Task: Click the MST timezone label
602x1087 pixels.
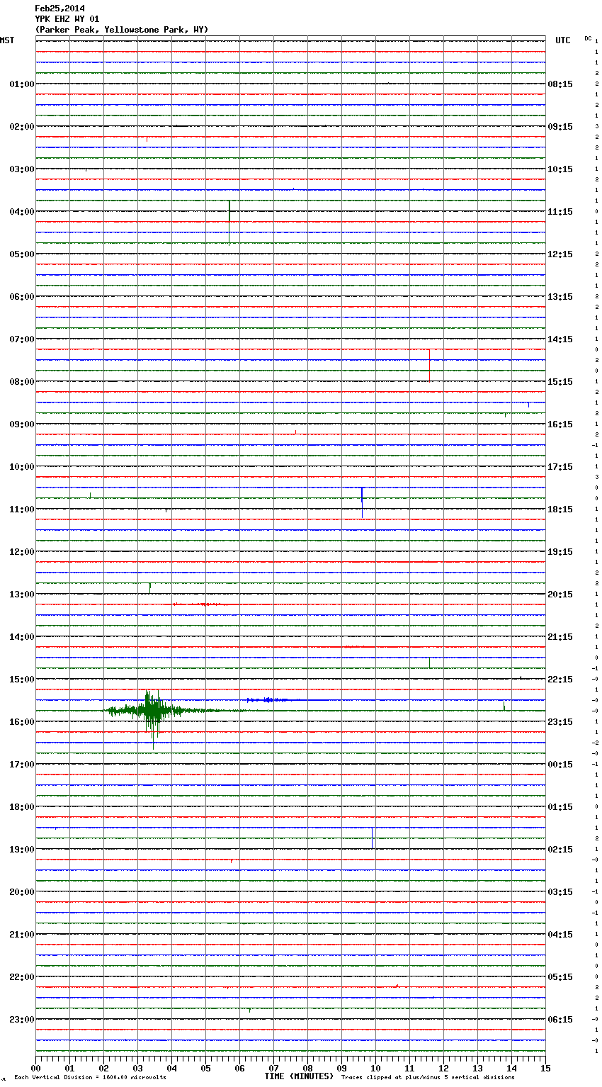Action: click(7, 40)
